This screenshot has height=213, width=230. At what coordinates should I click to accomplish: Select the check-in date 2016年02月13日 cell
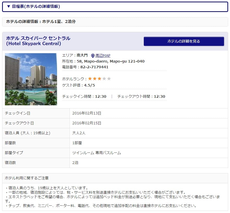pyautogui.click(x=87, y=113)
